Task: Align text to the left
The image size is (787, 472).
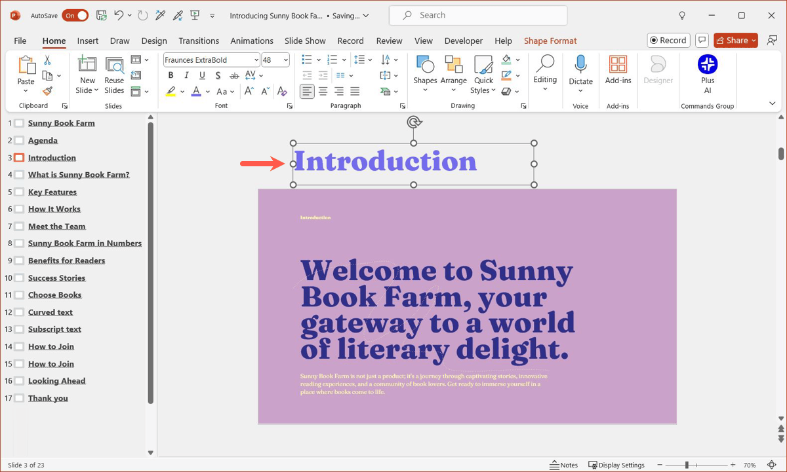Action: pyautogui.click(x=307, y=92)
